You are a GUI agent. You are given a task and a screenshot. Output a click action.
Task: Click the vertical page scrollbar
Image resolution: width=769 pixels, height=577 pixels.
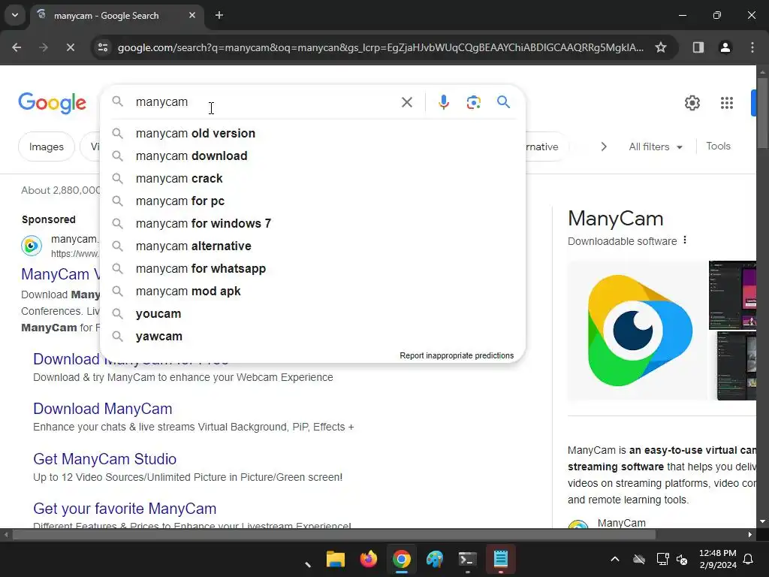pyautogui.click(x=762, y=113)
